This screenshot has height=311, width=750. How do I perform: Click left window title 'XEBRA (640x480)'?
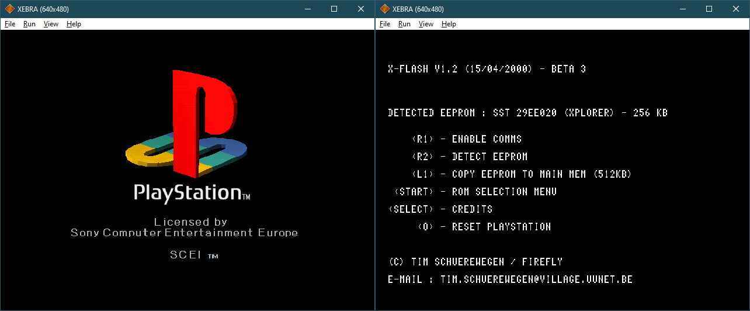[x=43, y=9]
